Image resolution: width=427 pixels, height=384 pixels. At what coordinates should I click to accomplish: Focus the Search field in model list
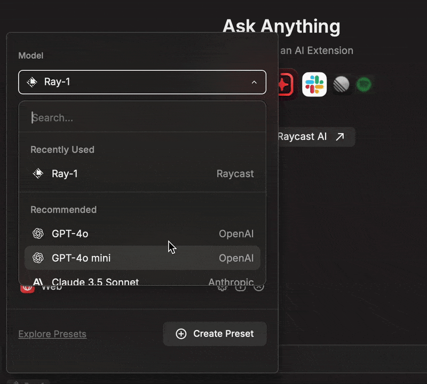tap(142, 118)
